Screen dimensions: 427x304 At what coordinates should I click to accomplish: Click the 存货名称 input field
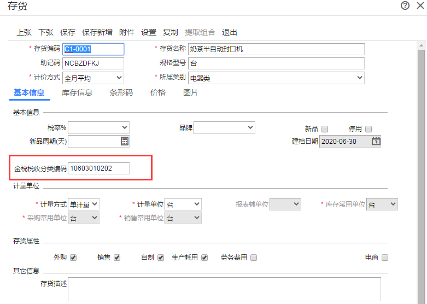(276, 49)
